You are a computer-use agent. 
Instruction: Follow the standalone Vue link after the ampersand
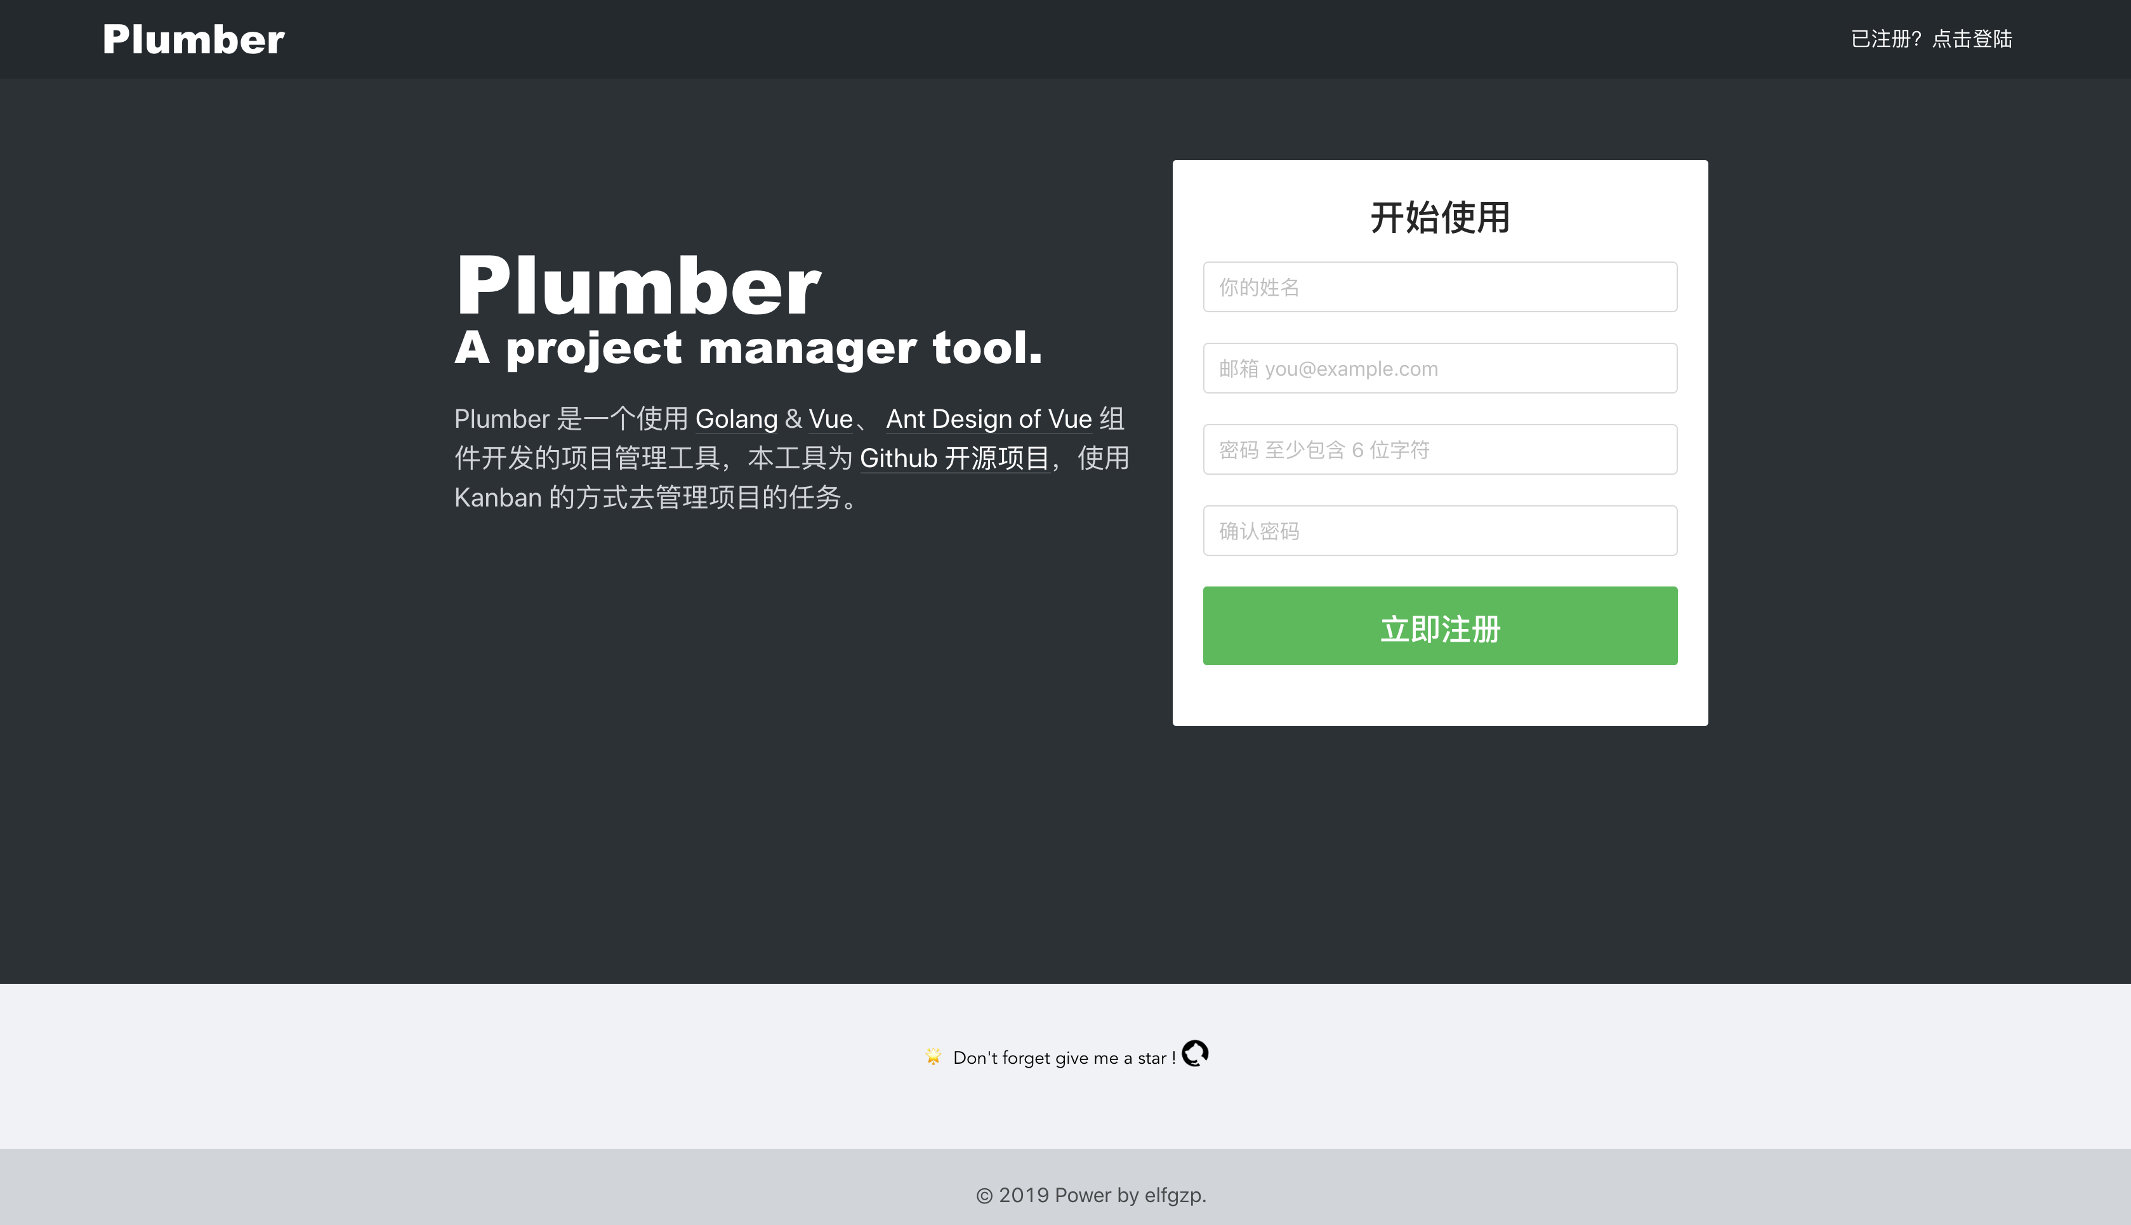(830, 419)
